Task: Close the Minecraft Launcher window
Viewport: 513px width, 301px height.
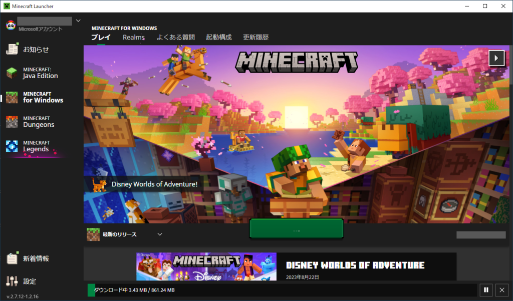Action: point(503,6)
